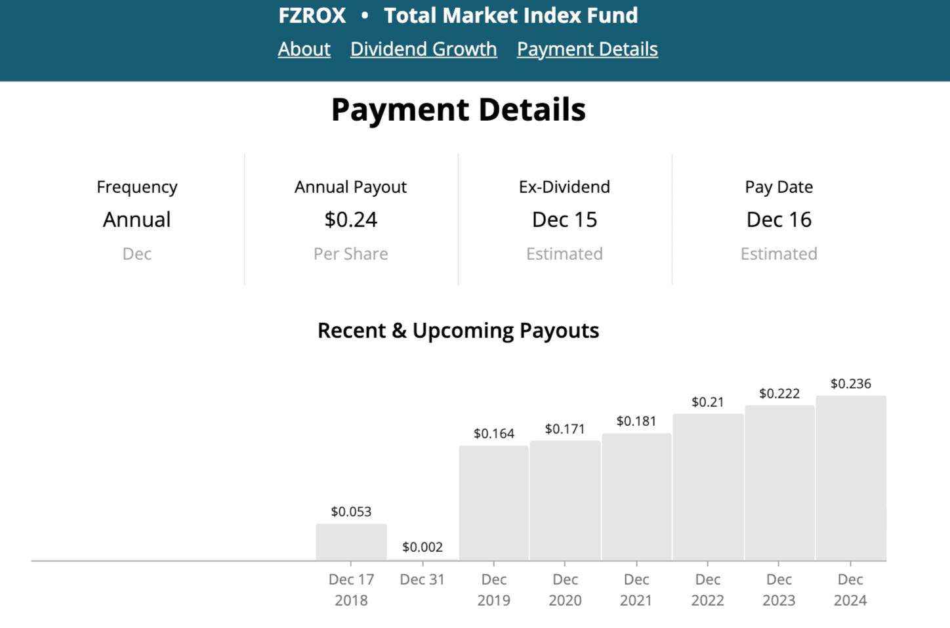
Task: Click the $0.21 bar label
Action: click(708, 402)
